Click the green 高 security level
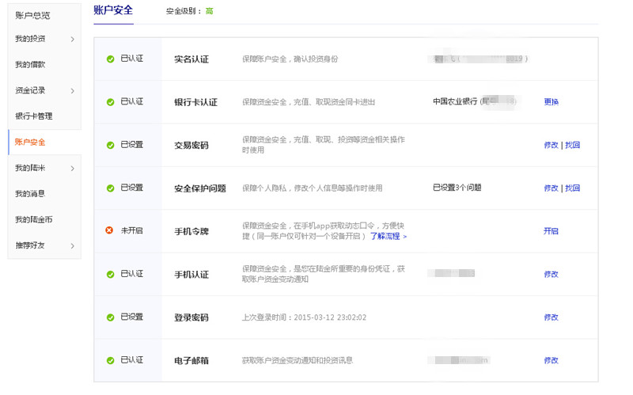 pyautogui.click(x=209, y=11)
